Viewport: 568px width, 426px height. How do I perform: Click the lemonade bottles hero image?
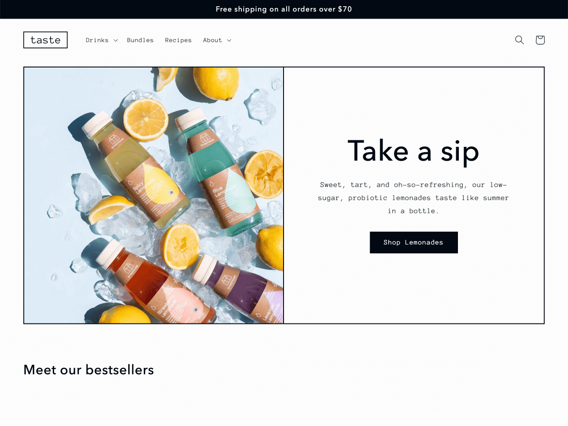tap(154, 195)
